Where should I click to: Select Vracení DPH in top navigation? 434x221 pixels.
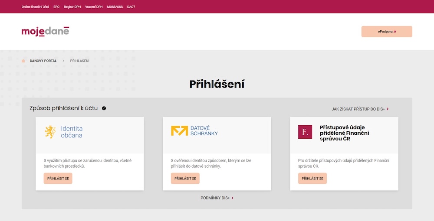click(94, 7)
